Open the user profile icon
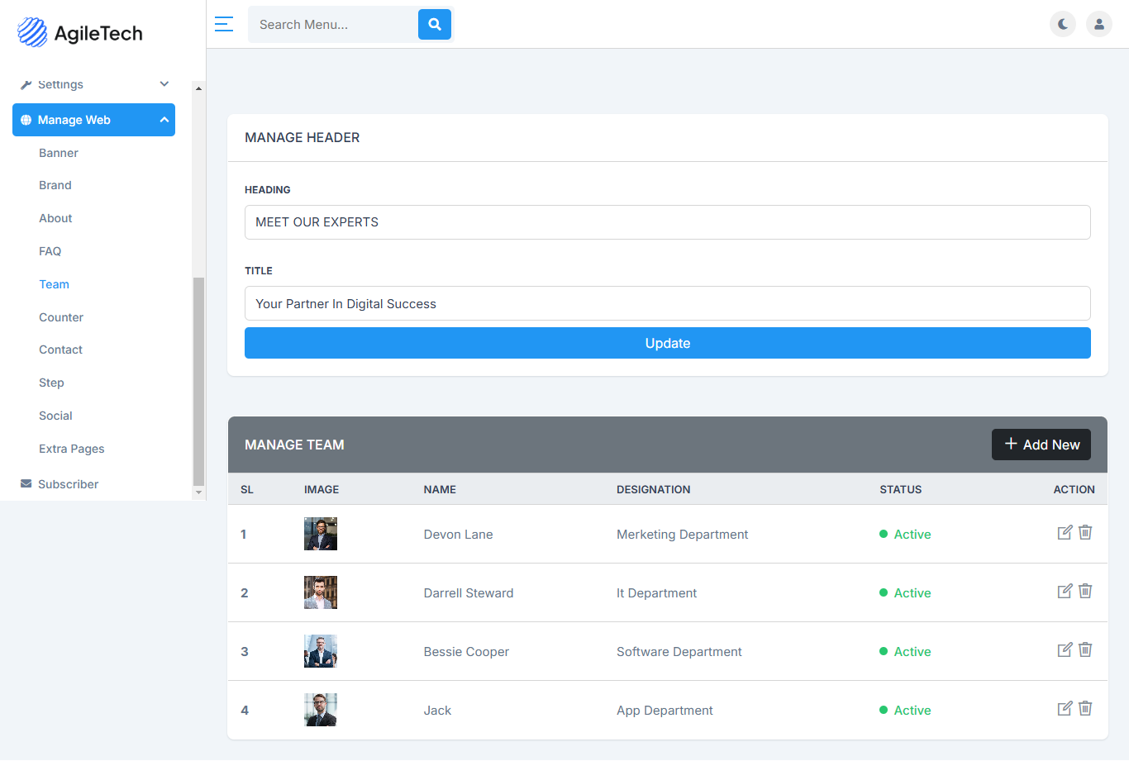This screenshot has height=761, width=1129. pos(1099,24)
